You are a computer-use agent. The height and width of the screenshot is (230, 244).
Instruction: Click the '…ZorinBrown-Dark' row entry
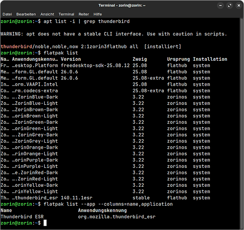coord(35,109)
